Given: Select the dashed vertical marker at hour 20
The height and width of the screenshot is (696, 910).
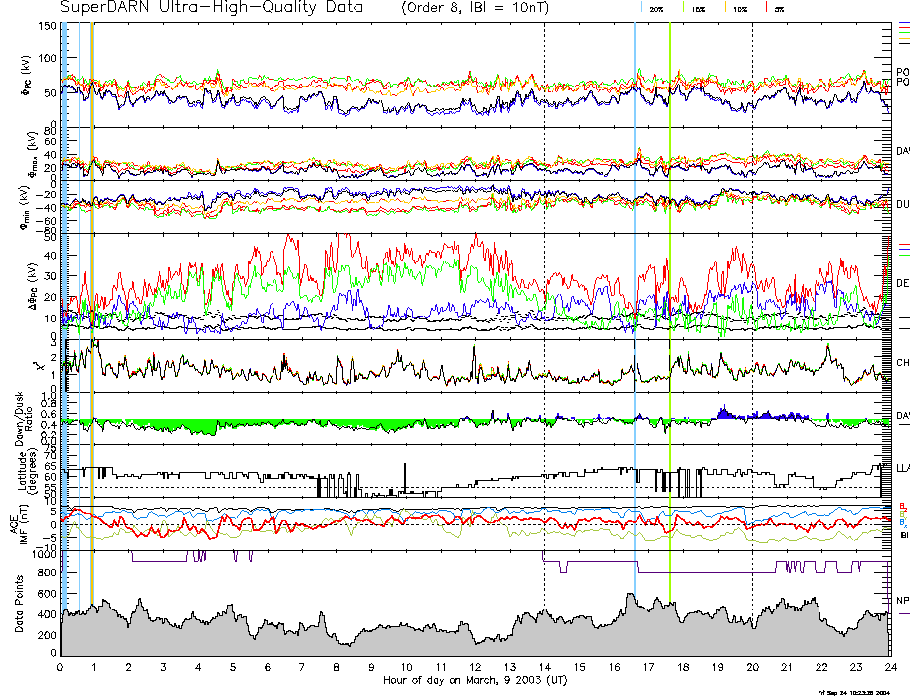Looking at the screenshot, I should point(752,298).
